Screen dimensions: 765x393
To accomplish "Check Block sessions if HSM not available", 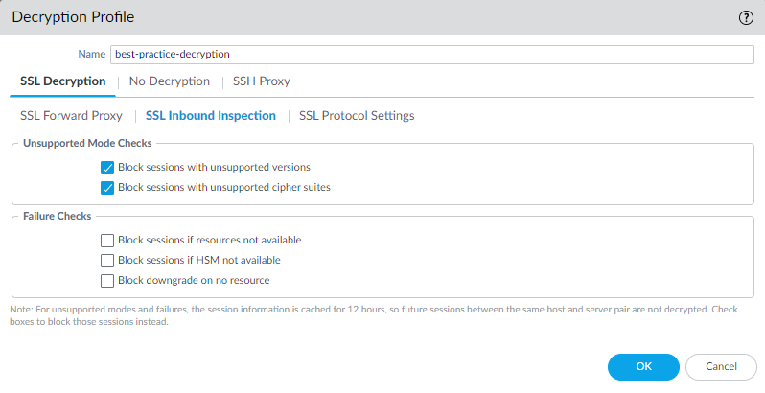I will pos(107,260).
